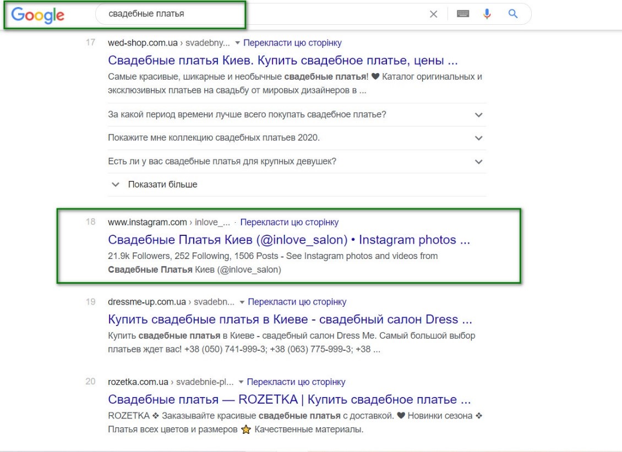Open the dropdown arrow beside dressme-up.com.ua

coord(242,302)
